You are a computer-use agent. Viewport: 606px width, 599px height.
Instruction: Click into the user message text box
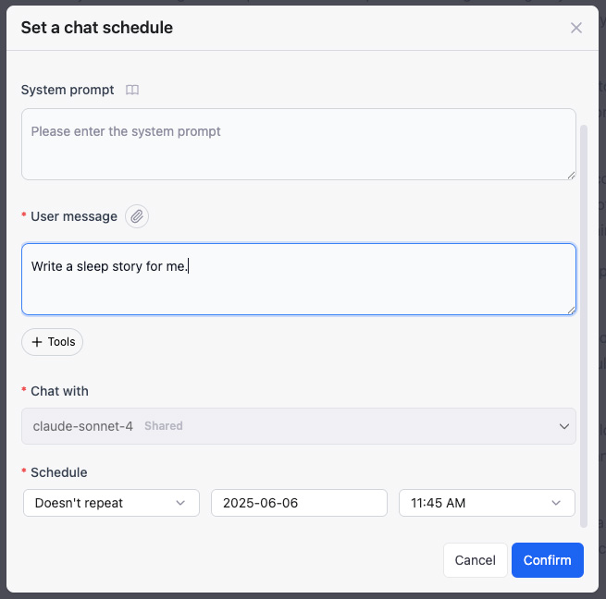coord(298,279)
